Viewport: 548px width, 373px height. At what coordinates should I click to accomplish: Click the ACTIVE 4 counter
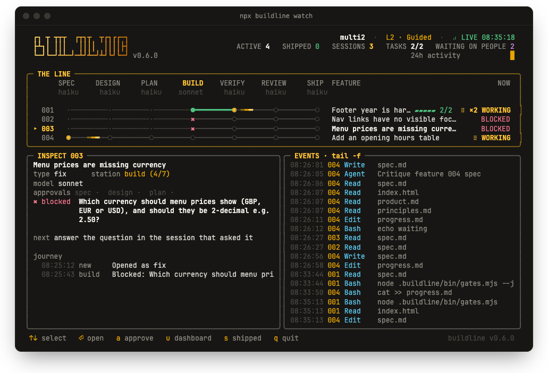(253, 46)
